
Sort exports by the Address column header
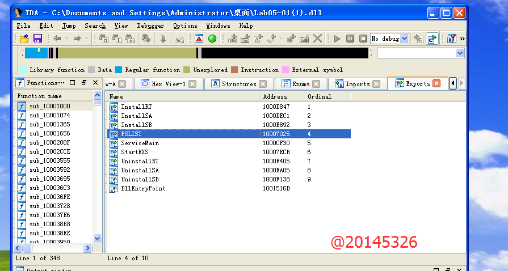tap(283, 96)
